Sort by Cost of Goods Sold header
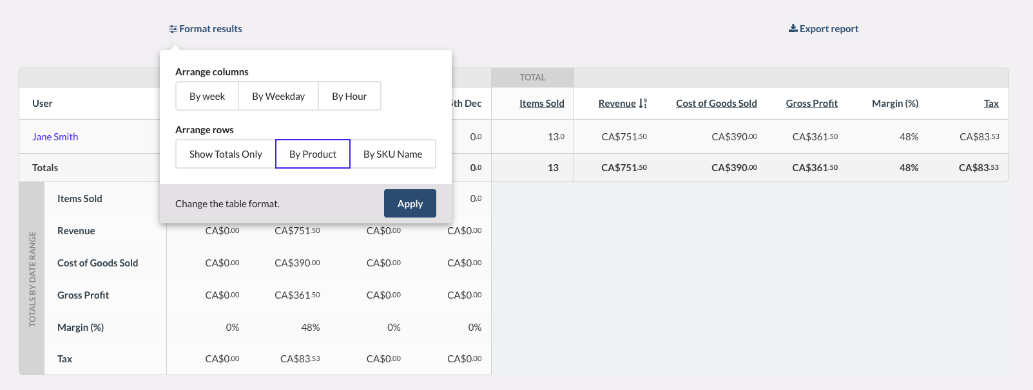This screenshot has width=1033, height=390. click(716, 104)
